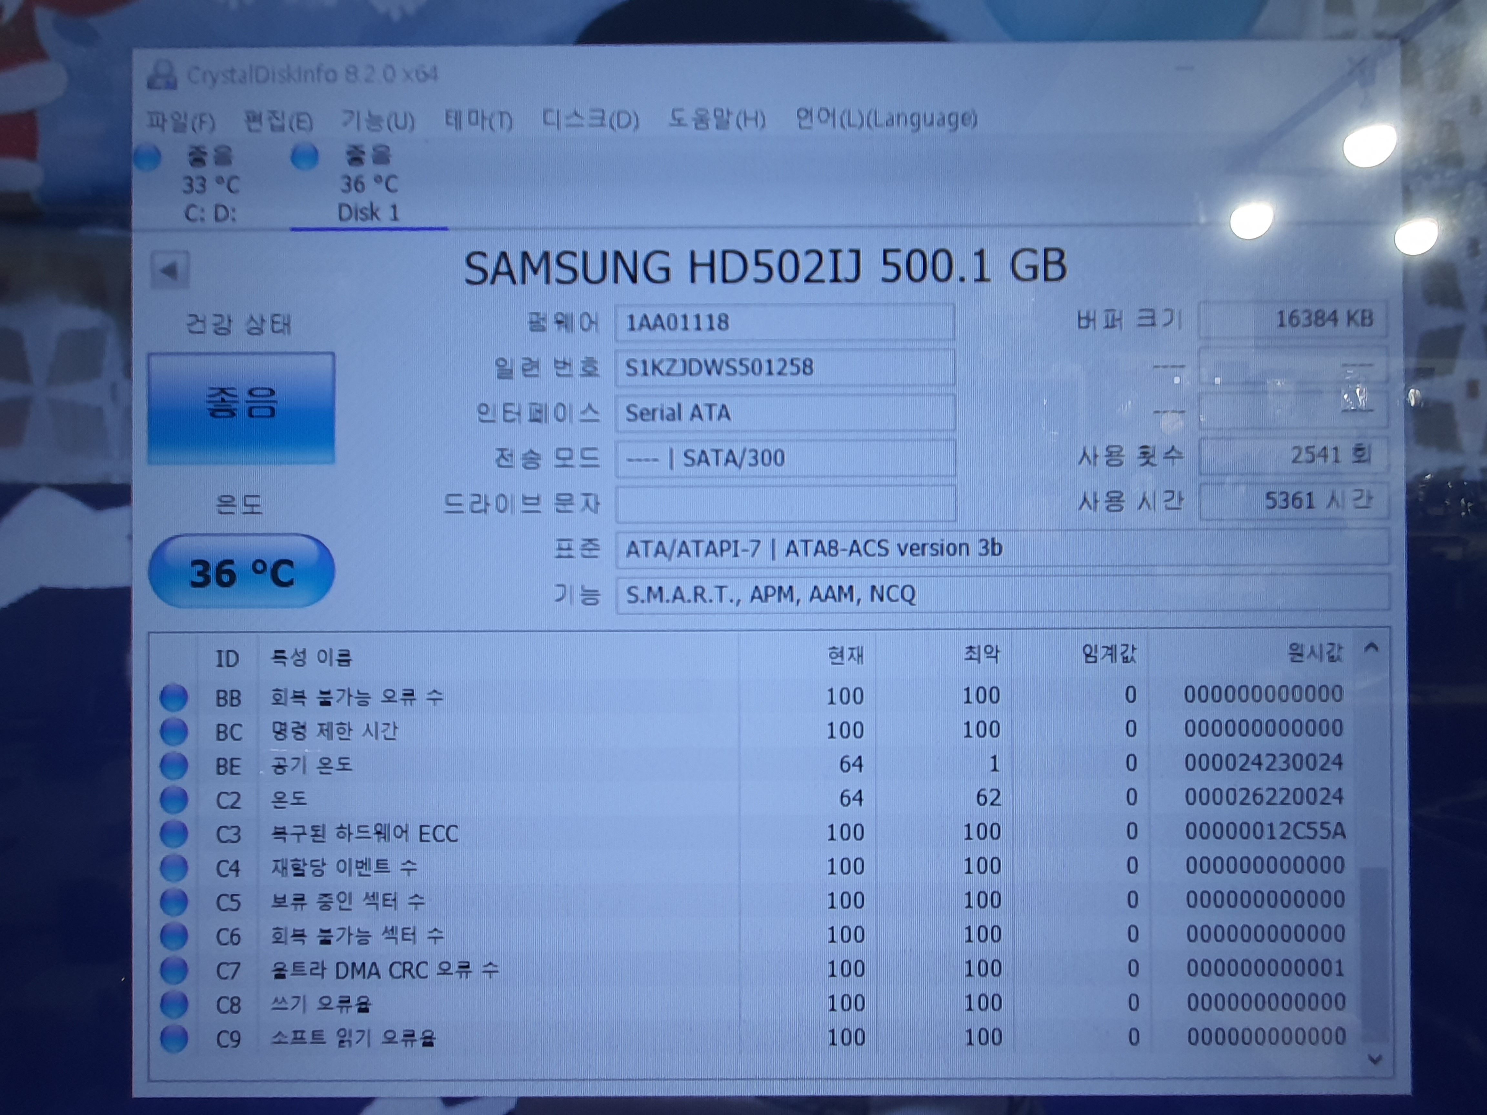The width and height of the screenshot is (1487, 1115).
Task: Click the scroll down arrow of SMART list
Action: (1375, 1060)
